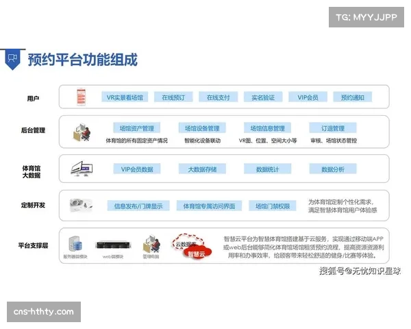The width and height of the screenshot is (411, 329).
Task: Select the VIP会员 box
Action: 308,97
